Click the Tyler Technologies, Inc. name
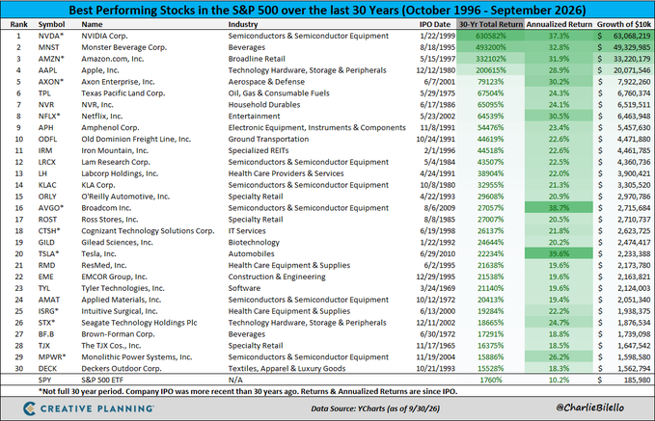Viewport: 655px width, 421px height. pos(123,288)
